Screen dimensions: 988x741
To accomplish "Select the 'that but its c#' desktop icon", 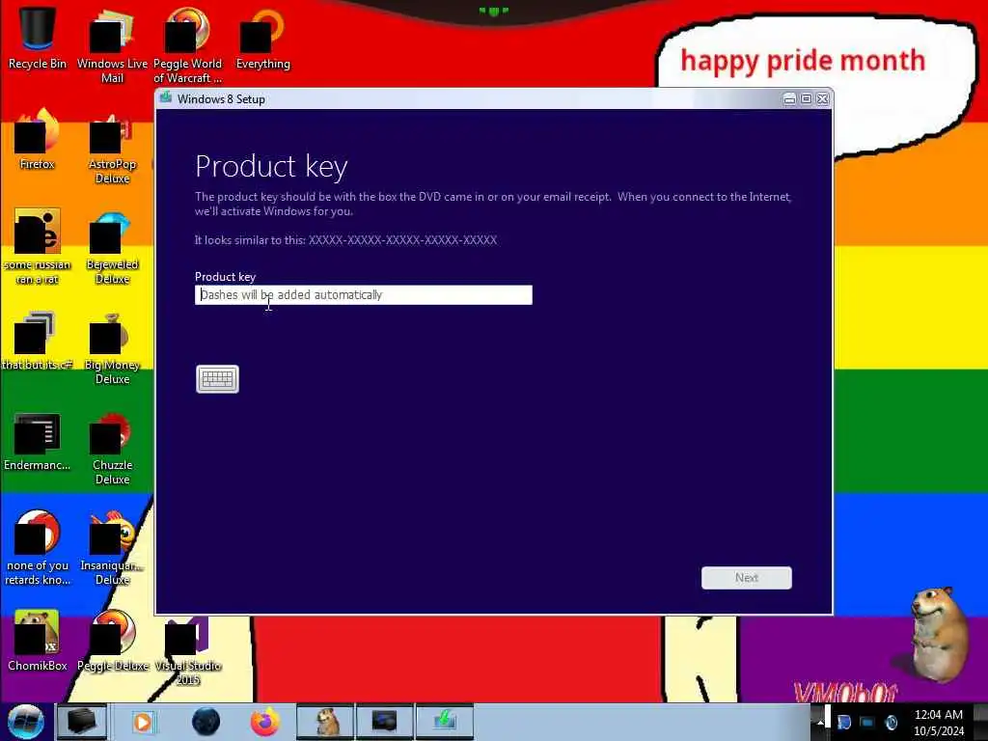I will click(x=38, y=341).
